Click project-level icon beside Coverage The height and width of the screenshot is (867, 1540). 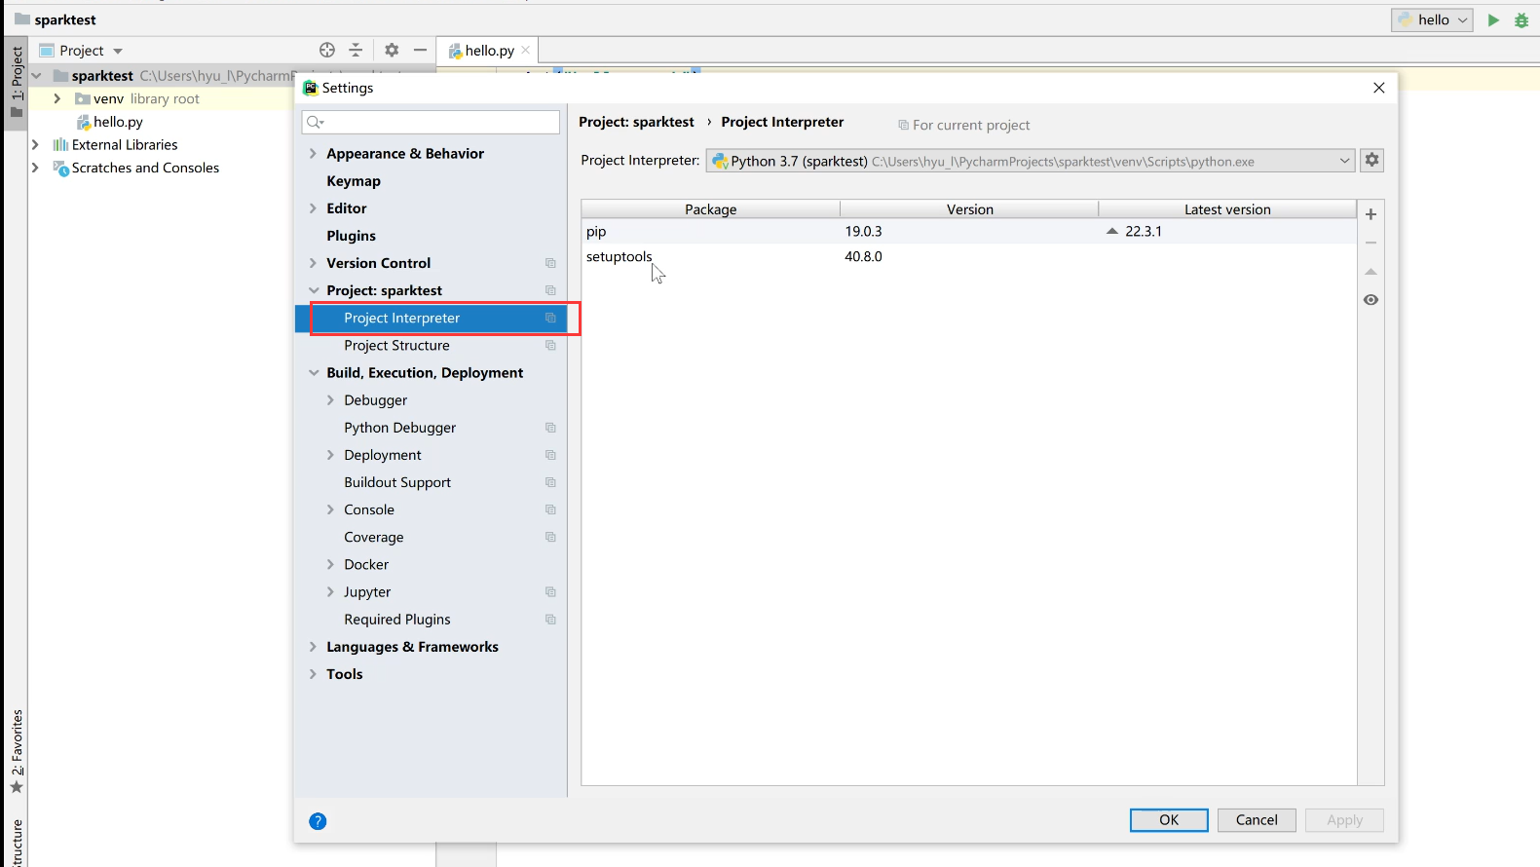pyautogui.click(x=550, y=537)
